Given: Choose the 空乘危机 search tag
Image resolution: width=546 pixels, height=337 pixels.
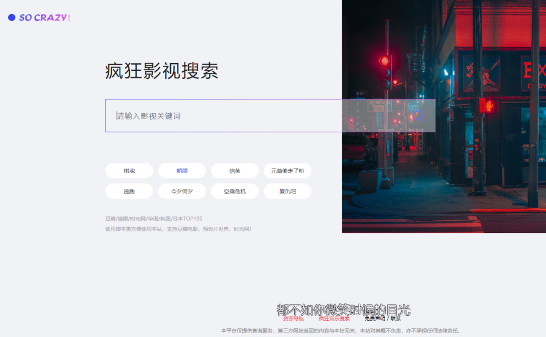Looking at the screenshot, I should (x=235, y=191).
